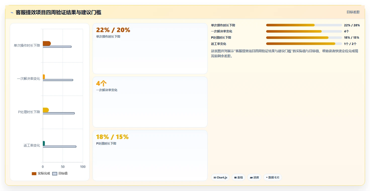Viewport: 370px width, 191px height.
Task: Click the 22% / 20% card value
Action: pyautogui.click(x=113, y=30)
